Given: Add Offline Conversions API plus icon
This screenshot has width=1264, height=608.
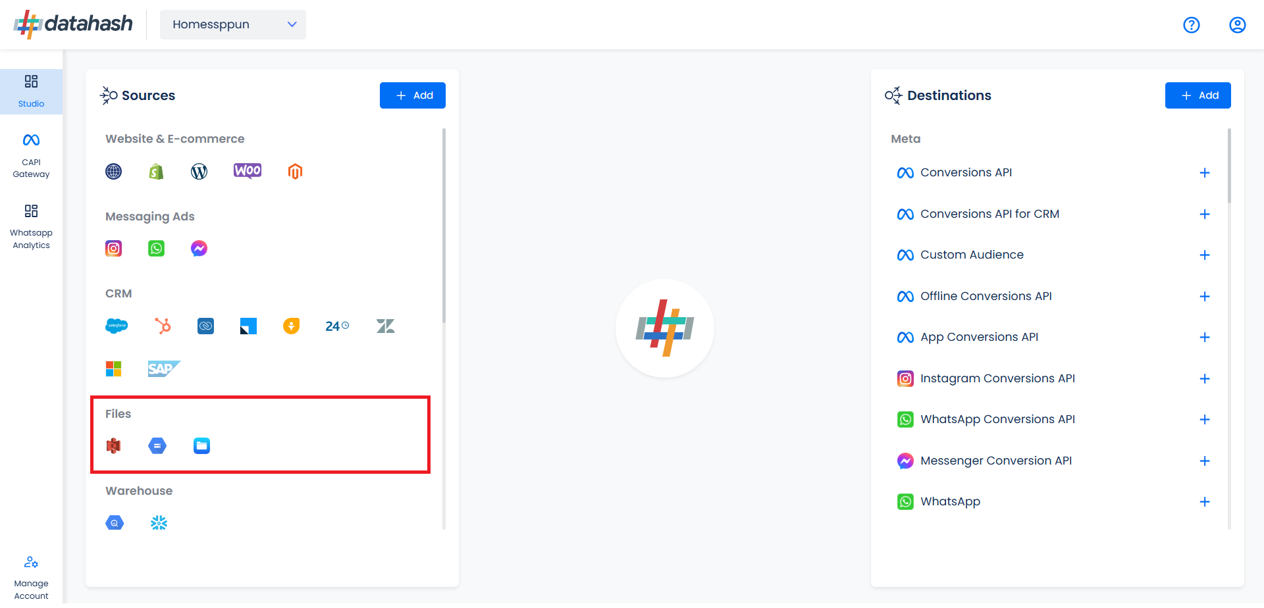Looking at the screenshot, I should click(1205, 297).
